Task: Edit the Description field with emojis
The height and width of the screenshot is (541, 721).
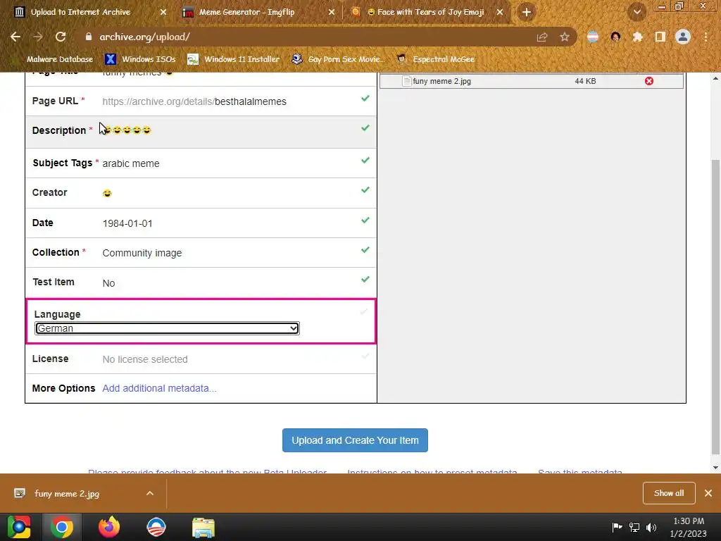Action: point(127,130)
